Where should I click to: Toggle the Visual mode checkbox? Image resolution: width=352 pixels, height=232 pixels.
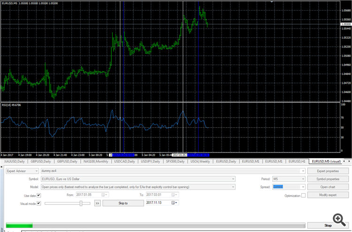click(x=39, y=203)
